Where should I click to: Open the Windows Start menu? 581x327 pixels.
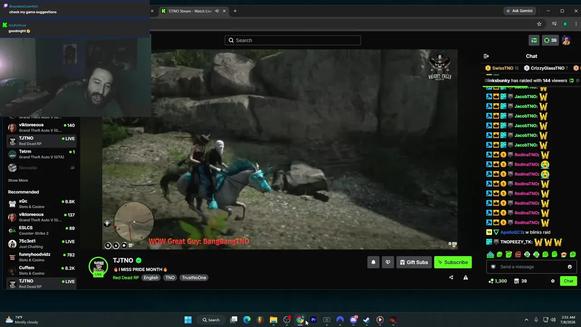[x=188, y=320]
